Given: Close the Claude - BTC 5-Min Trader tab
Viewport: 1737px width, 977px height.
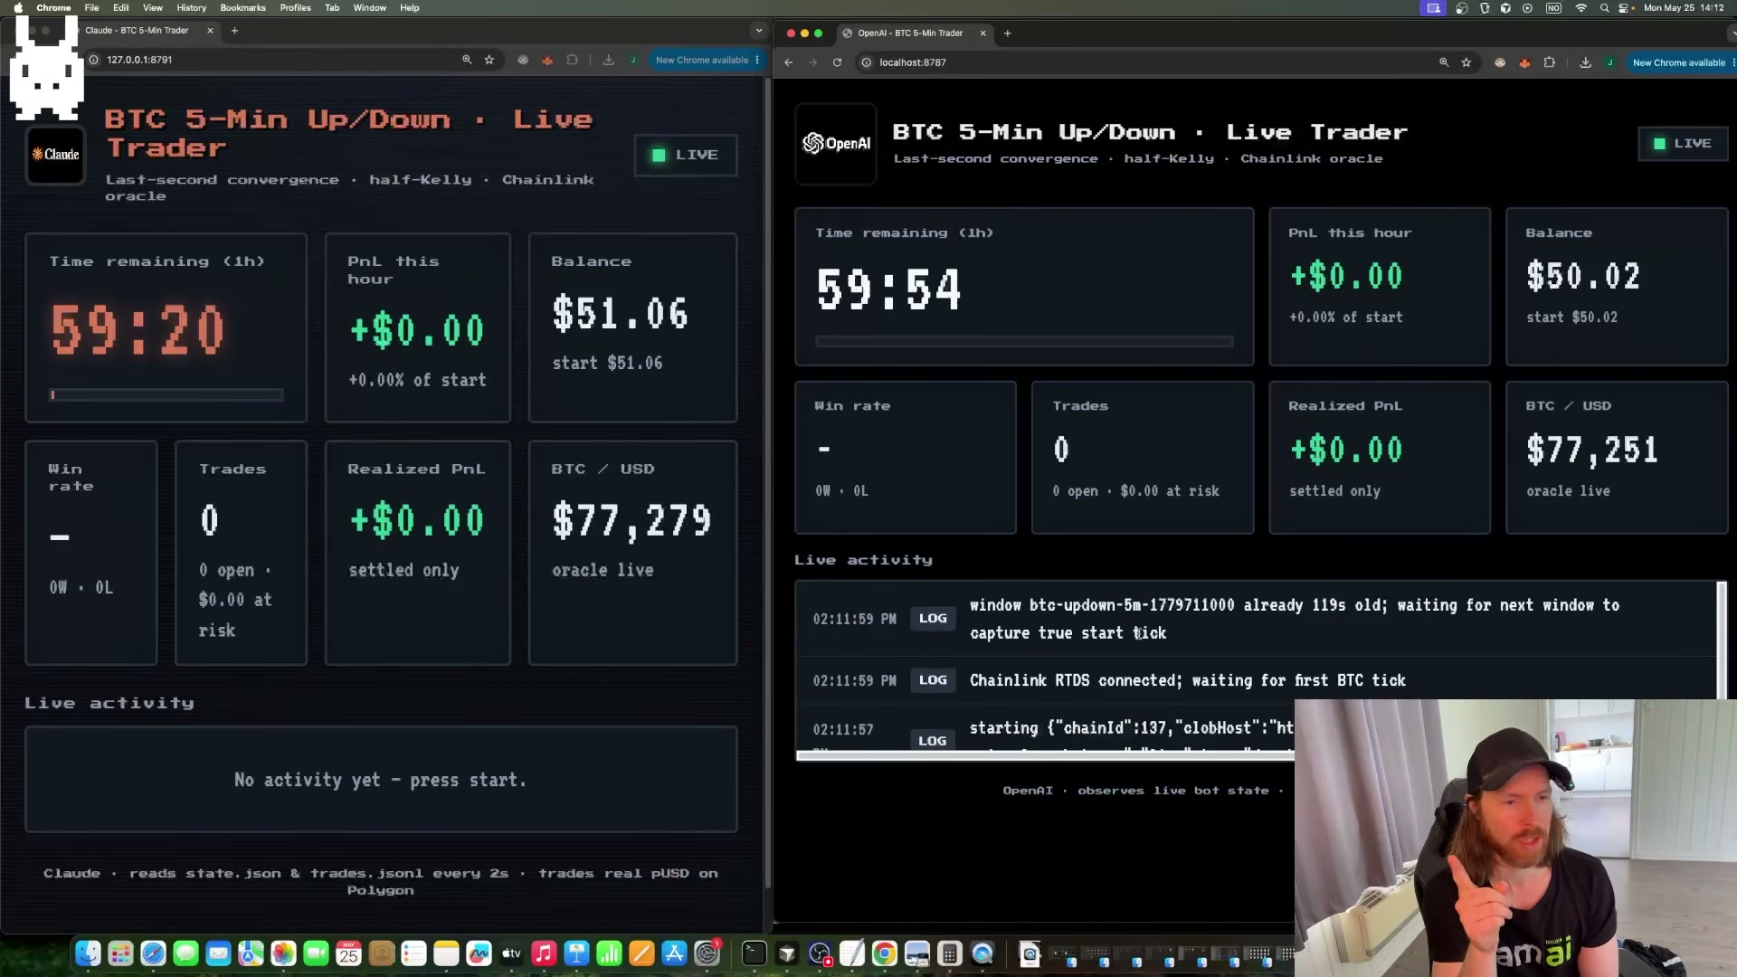Looking at the screenshot, I should pos(210,30).
